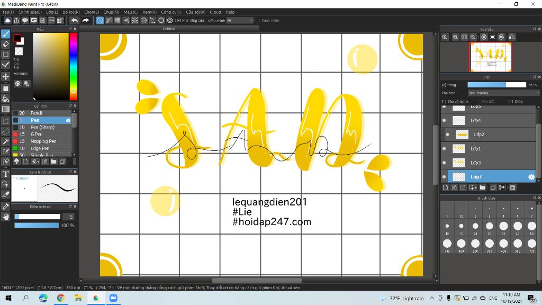Pick the Bucket fill tool

click(5, 99)
